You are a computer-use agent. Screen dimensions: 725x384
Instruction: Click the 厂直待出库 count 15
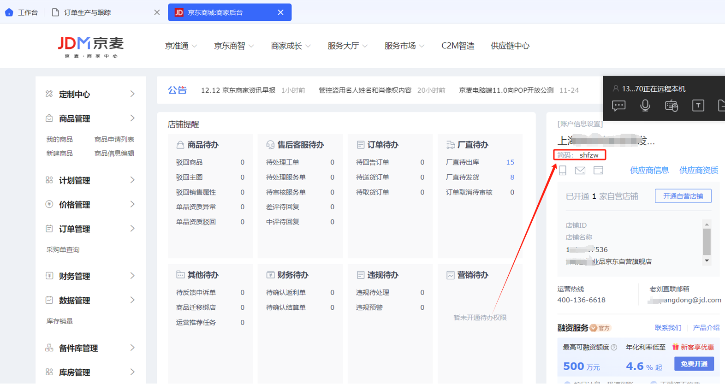click(x=510, y=162)
